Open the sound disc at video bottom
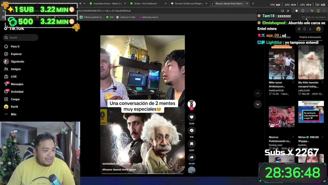The width and height of the screenshot is (328, 185). (192, 170)
